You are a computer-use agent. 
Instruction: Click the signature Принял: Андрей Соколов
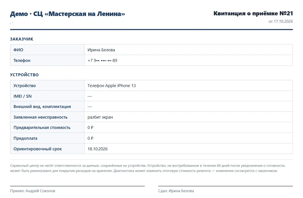tap(33, 191)
